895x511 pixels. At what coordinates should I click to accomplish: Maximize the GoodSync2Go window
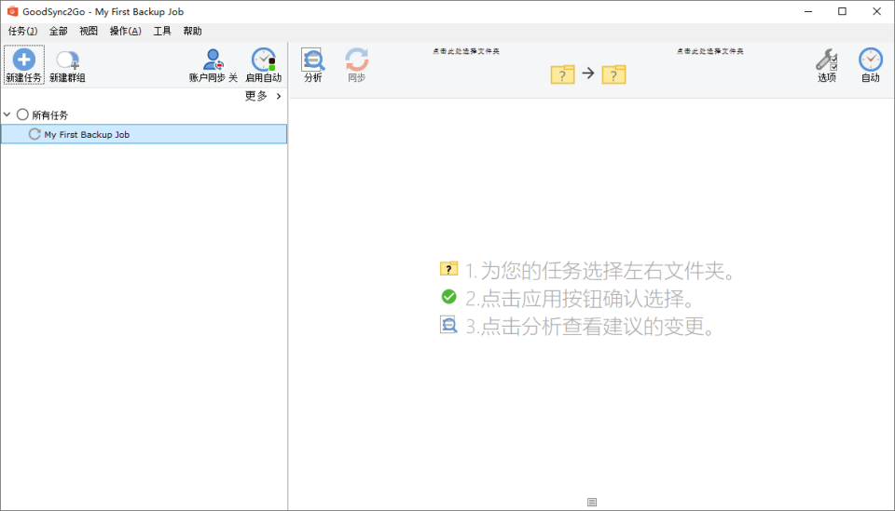(843, 11)
